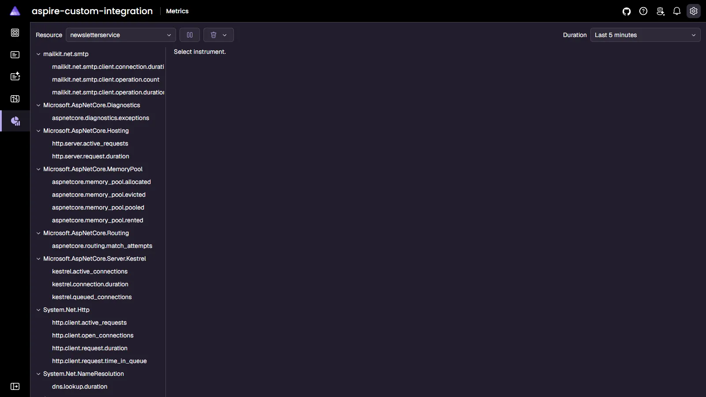This screenshot has width=706, height=397.
Task: Select aspnetcore.memory_pool.pooled instrument
Action: (98, 207)
